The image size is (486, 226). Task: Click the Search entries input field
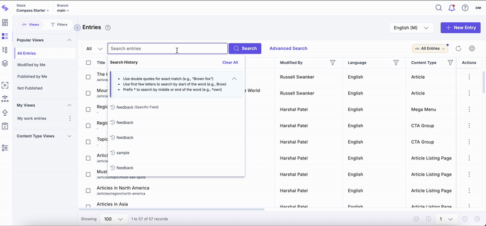tap(168, 48)
